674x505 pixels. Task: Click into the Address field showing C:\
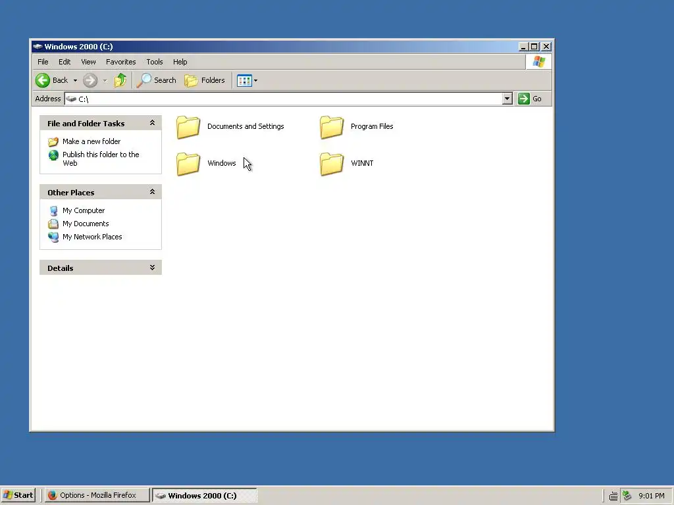click(284, 99)
